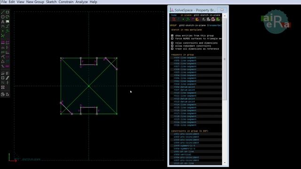The width and height of the screenshot is (301, 169).
Task: Create a Sketch in new workplane group
Action: pyautogui.click(x=3, y=83)
